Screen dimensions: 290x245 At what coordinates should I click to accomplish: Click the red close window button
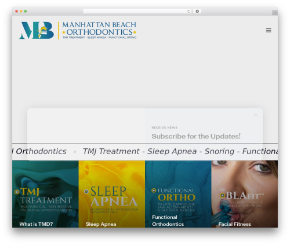click(17, 12)
